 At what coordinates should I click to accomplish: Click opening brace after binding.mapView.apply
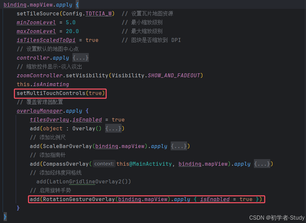pos(77,5)
